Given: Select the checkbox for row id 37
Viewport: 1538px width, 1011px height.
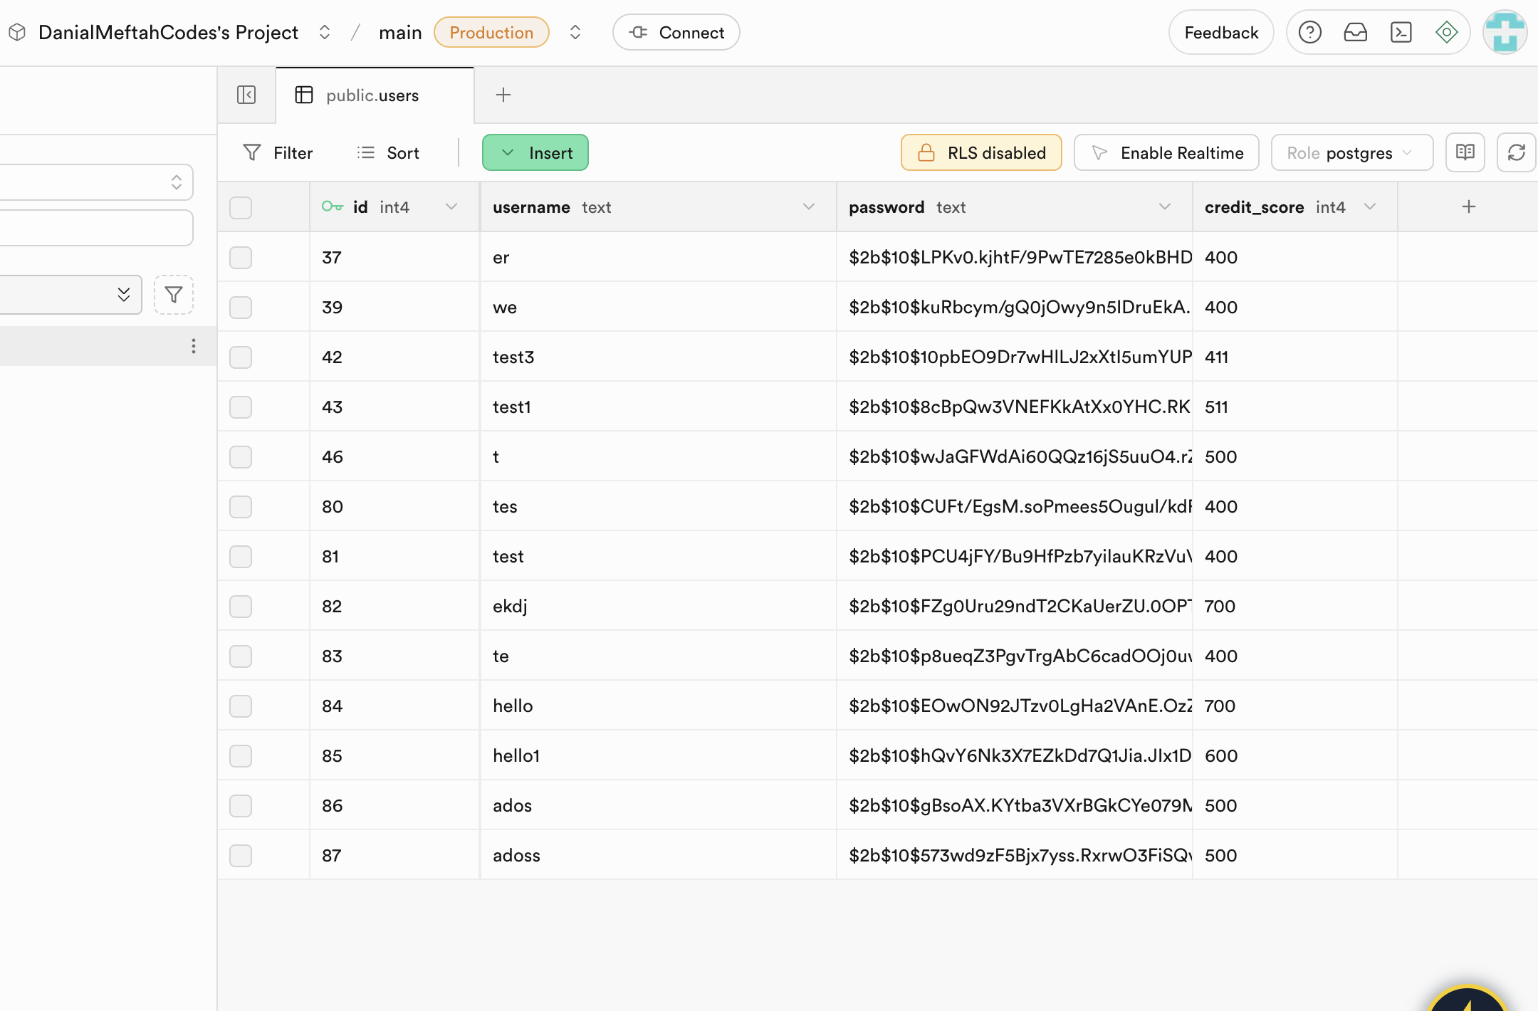Looking at the screenshot, I should (x=241, y=257).
